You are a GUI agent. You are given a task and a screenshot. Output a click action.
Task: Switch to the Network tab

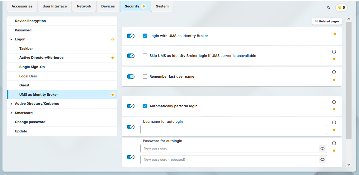point(84,6)
